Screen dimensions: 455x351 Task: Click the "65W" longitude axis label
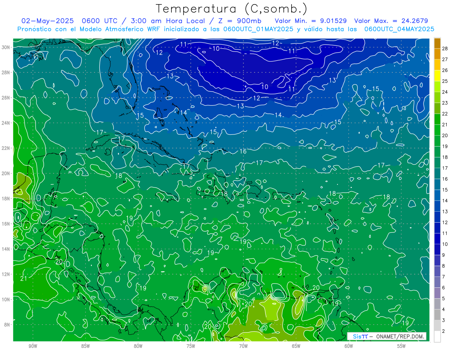(296, 346)
